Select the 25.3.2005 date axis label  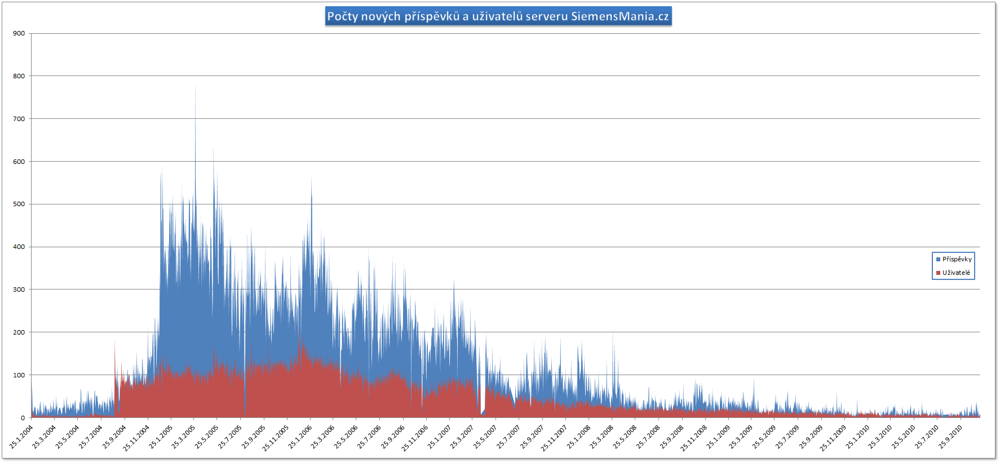pyautogui.click(x=183, y=437)
